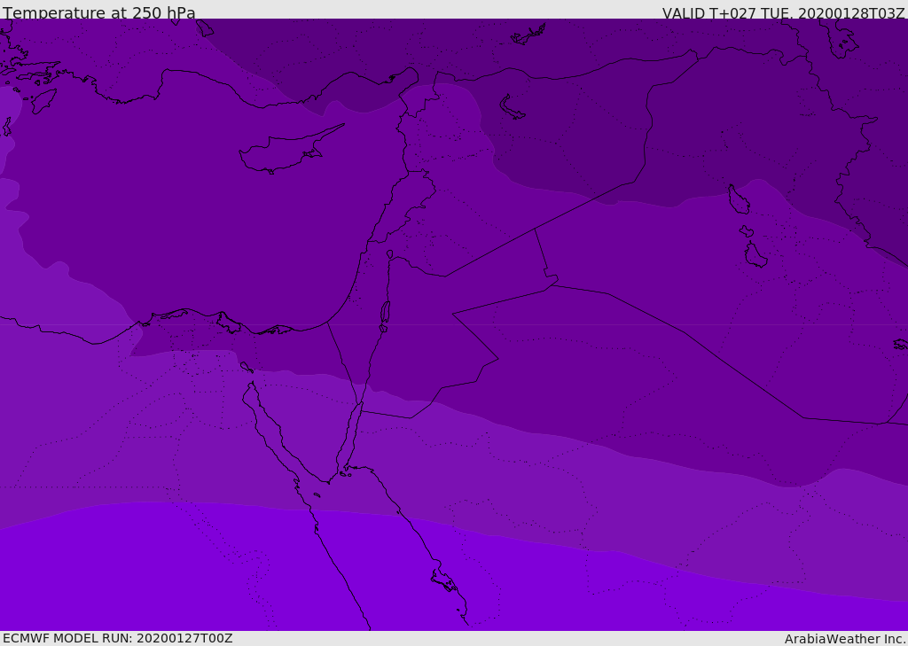The height and width of the screenshot is (646, 908).
Task: Click the 'ArabiaWeather Inc' credit text
Action: click(x=844, y=639)
